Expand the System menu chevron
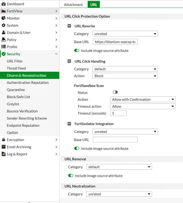This screenshot has height=203, width=183. tap(56, 25)
